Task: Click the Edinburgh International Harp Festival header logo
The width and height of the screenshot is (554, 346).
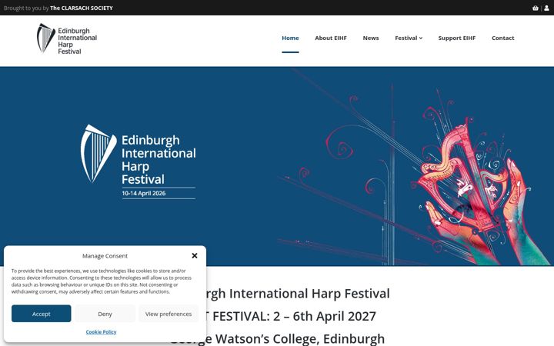Action: pos(67,39)
